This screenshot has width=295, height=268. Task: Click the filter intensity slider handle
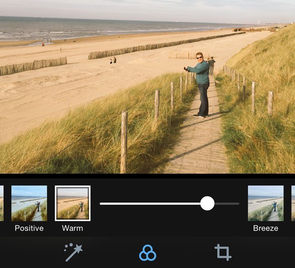(207, 204)
